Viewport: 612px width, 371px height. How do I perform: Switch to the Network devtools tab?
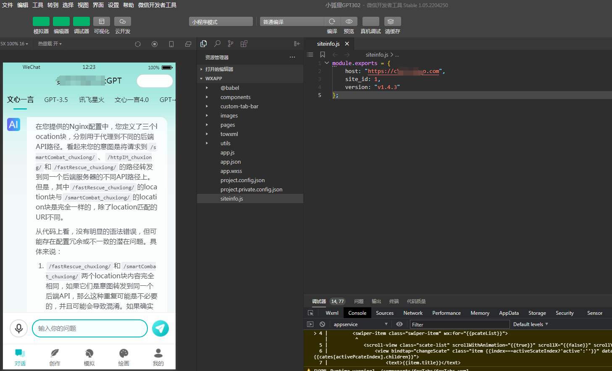413,313
